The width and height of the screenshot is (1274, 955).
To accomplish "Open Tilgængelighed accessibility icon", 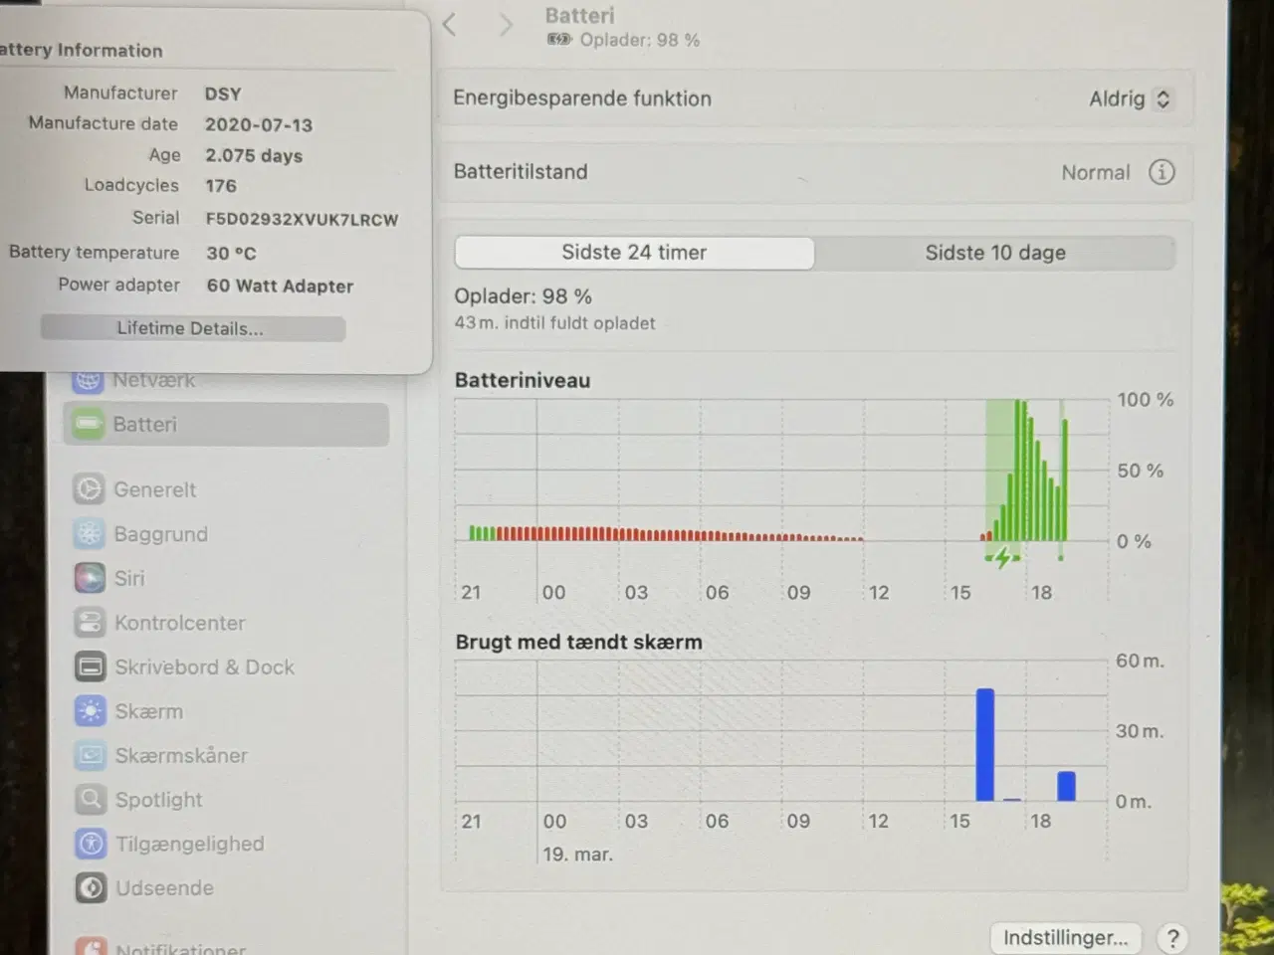I will pyautogui.click(x=90, y=844).
